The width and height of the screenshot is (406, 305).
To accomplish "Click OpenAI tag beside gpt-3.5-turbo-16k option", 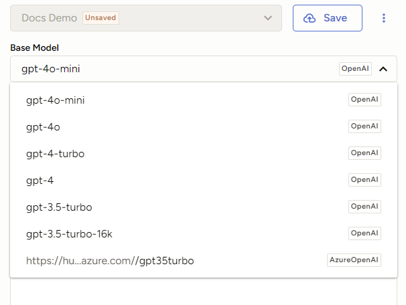I will (364, 233).
